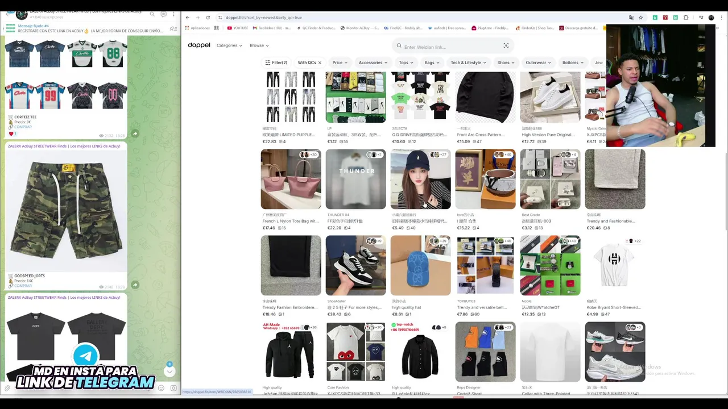Click COMPRAR link under GODSPEED JORTS
The width and height of the screenshot is (728, 409).
coord(23,286)
